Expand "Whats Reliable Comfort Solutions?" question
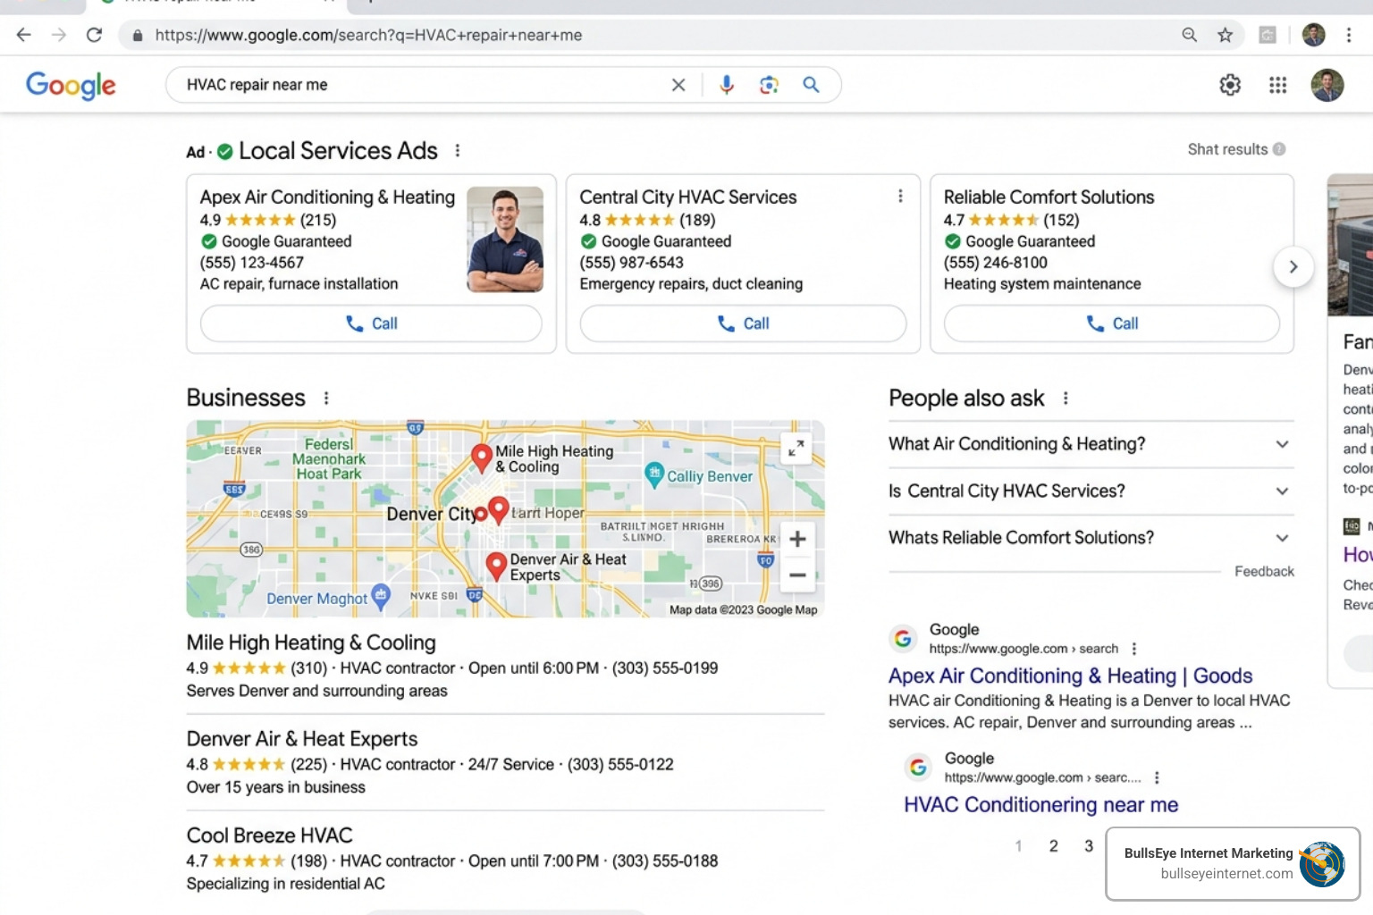 click(x=1091, y=538)
